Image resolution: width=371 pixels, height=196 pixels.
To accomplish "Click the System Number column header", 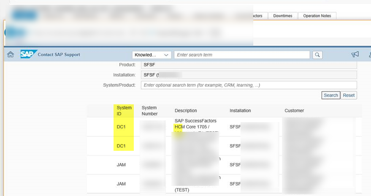I will point(149,111).
